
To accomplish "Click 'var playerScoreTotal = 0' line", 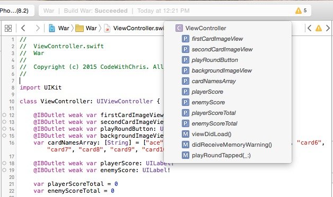I will (76, 184).
